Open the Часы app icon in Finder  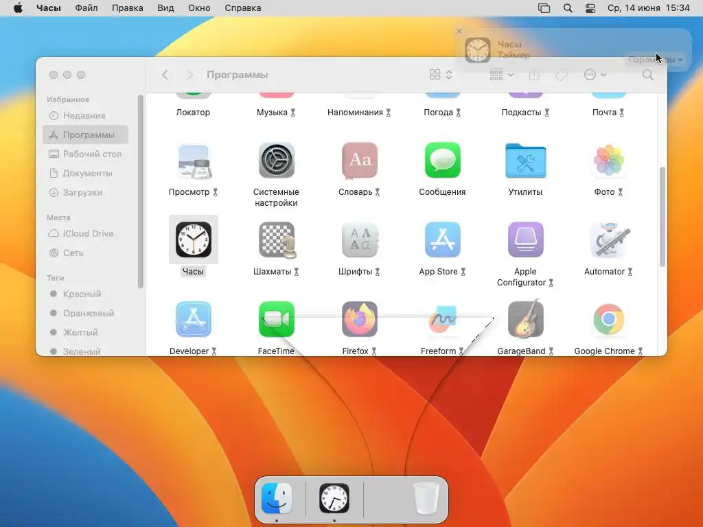193,239
